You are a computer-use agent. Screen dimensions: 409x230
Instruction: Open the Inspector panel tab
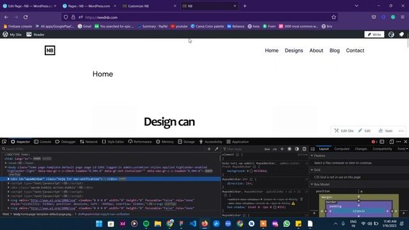click(x=20, y=142)
